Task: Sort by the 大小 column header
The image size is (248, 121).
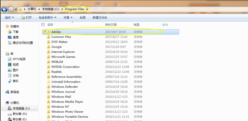Action: click(165, 25)
